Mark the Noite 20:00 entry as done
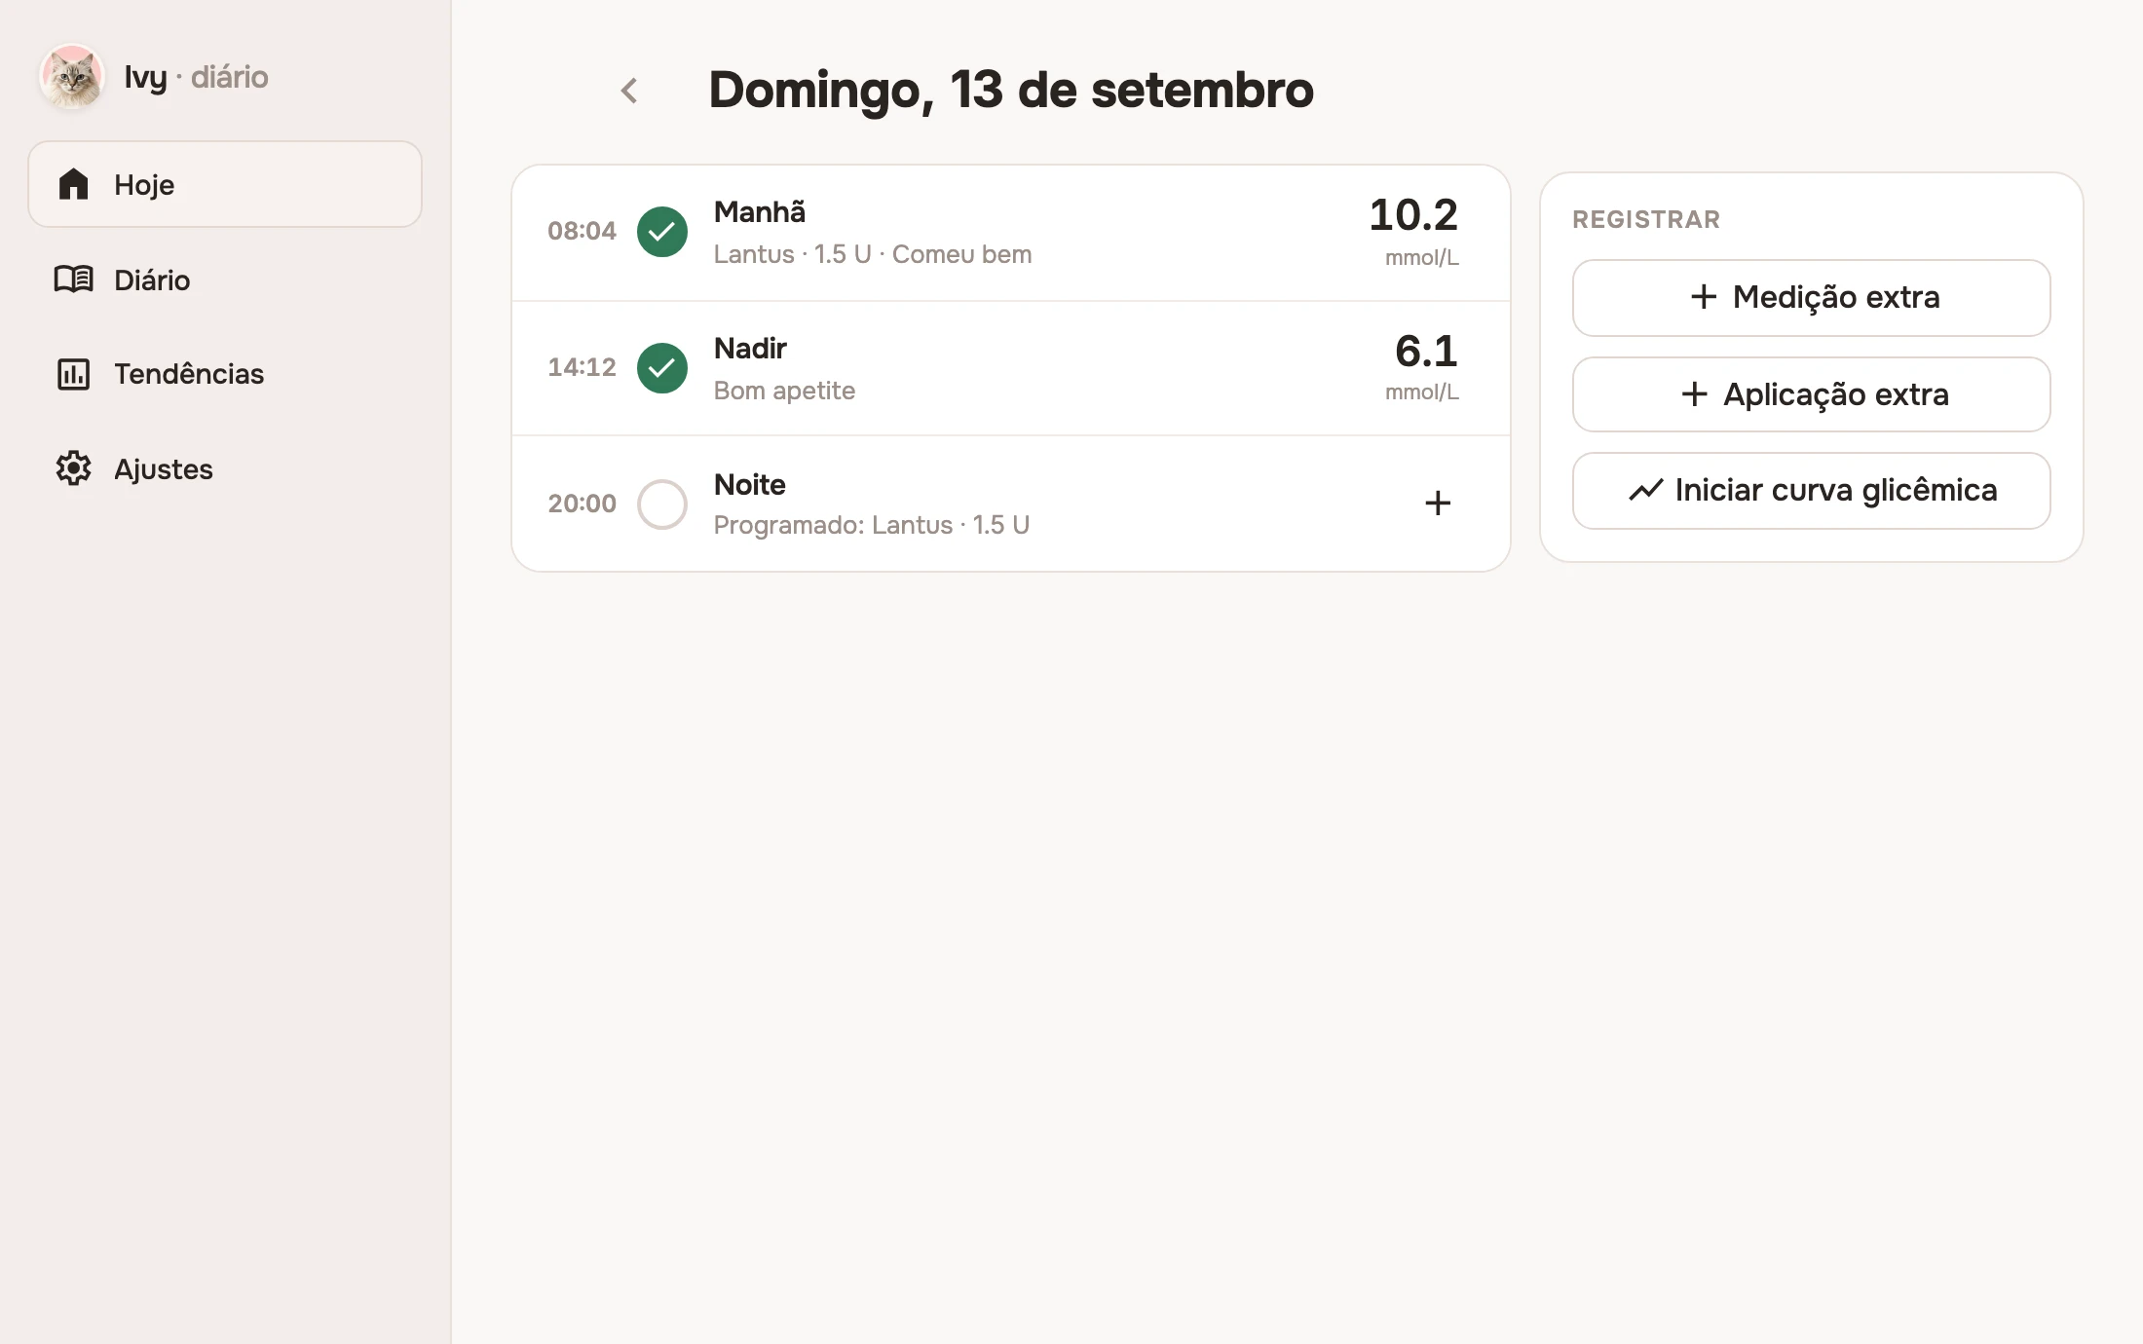2143x1344 pixels. point(662,504)
